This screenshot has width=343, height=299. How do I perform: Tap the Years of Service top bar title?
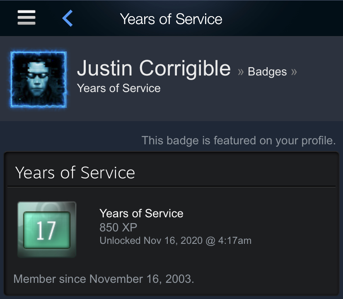[x=171, y=19]
